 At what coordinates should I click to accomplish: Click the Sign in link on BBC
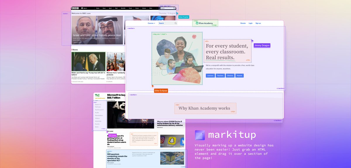point(84,8)
